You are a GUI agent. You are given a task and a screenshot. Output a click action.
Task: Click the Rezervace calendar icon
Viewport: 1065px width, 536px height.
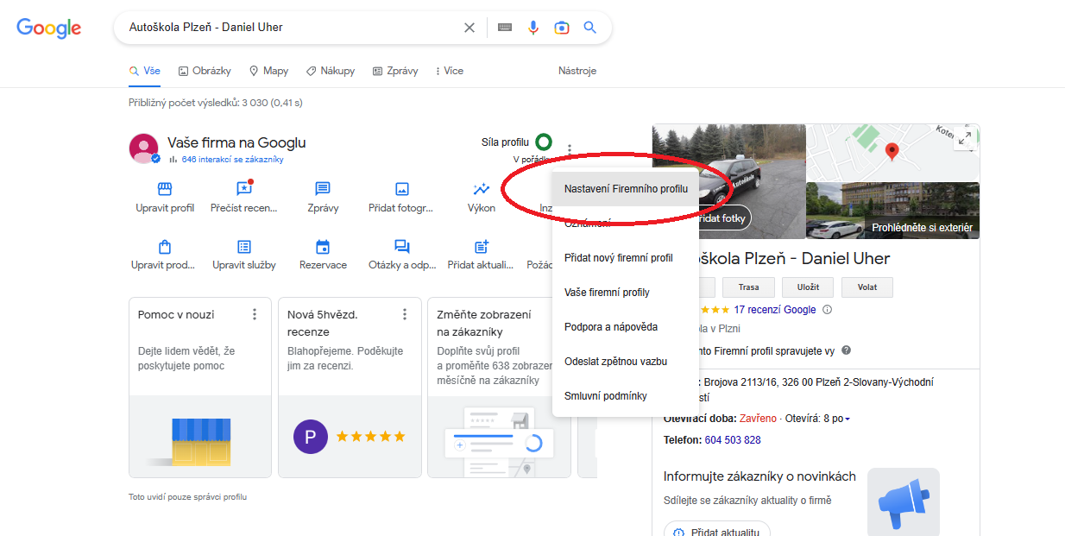[x=323, y=246]
